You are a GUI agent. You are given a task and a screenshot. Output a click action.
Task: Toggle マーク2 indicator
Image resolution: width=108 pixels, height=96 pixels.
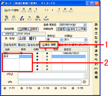[x=22, y=88]
